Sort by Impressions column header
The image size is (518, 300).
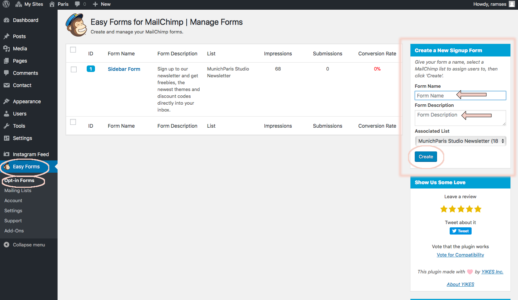pos(278,54)
